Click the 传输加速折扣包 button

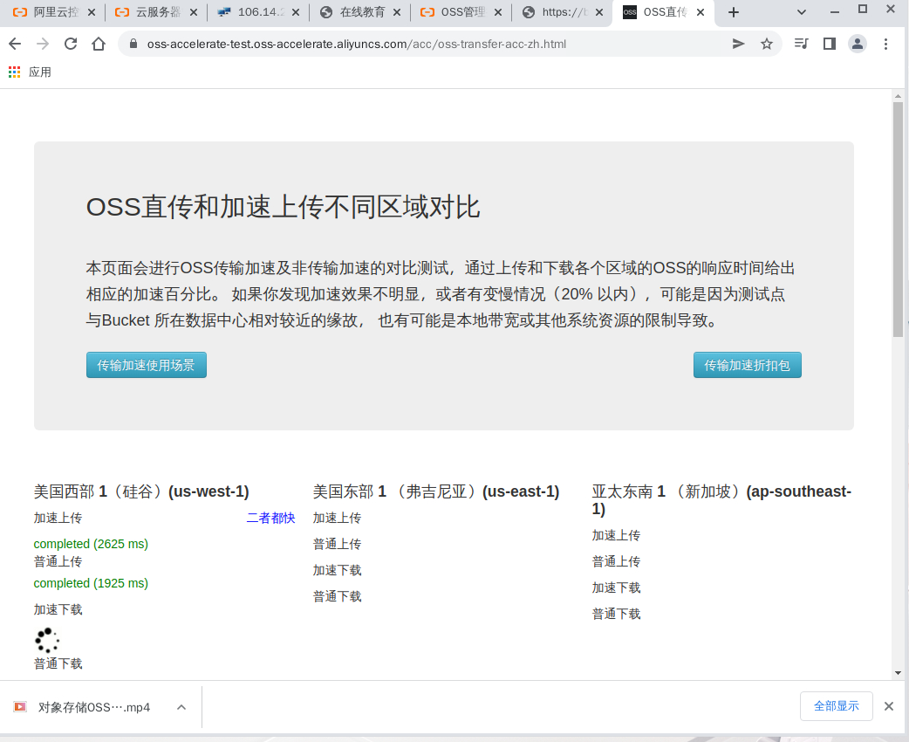tap(748, 365)
